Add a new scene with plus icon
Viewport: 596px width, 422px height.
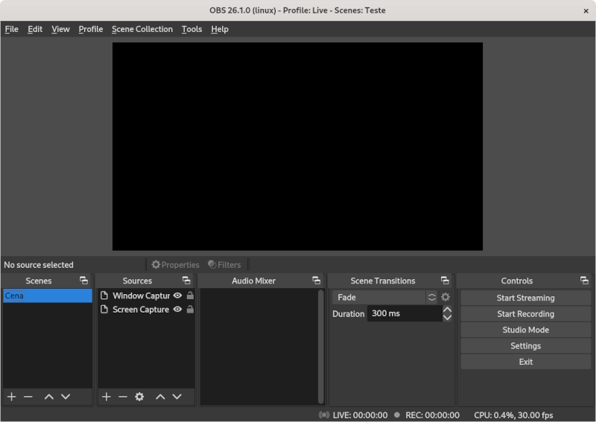(11, 397)
